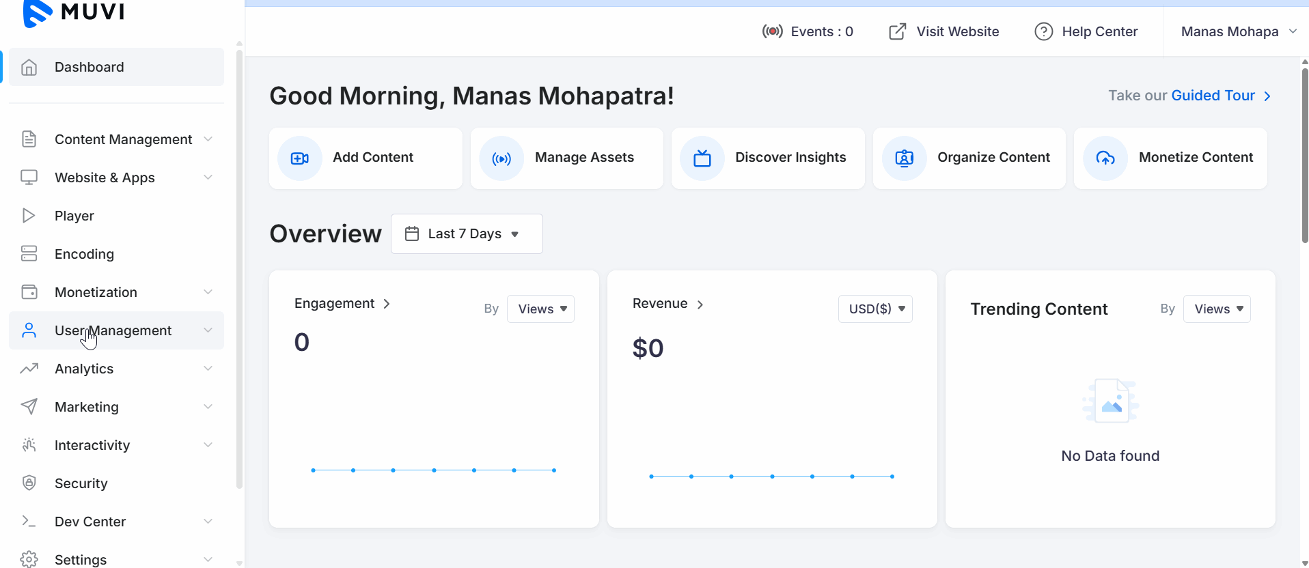Click the Organize Content icon
The image size is (1309, 568).
(x=904, y=158)
